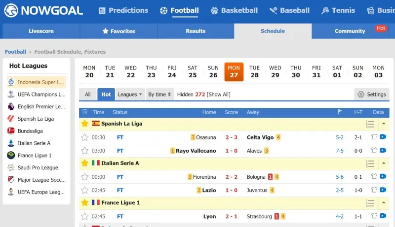Toggle favorite star for Italian Serie A
Viewport: 395px width, 227px height.
pyautogui.click(x=85, y=163)
